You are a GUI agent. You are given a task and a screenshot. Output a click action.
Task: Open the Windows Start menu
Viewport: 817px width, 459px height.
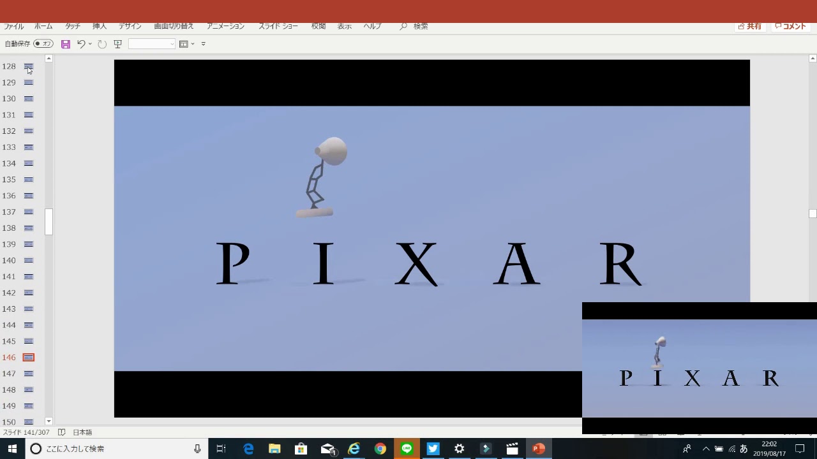click(x=12, y=449)
